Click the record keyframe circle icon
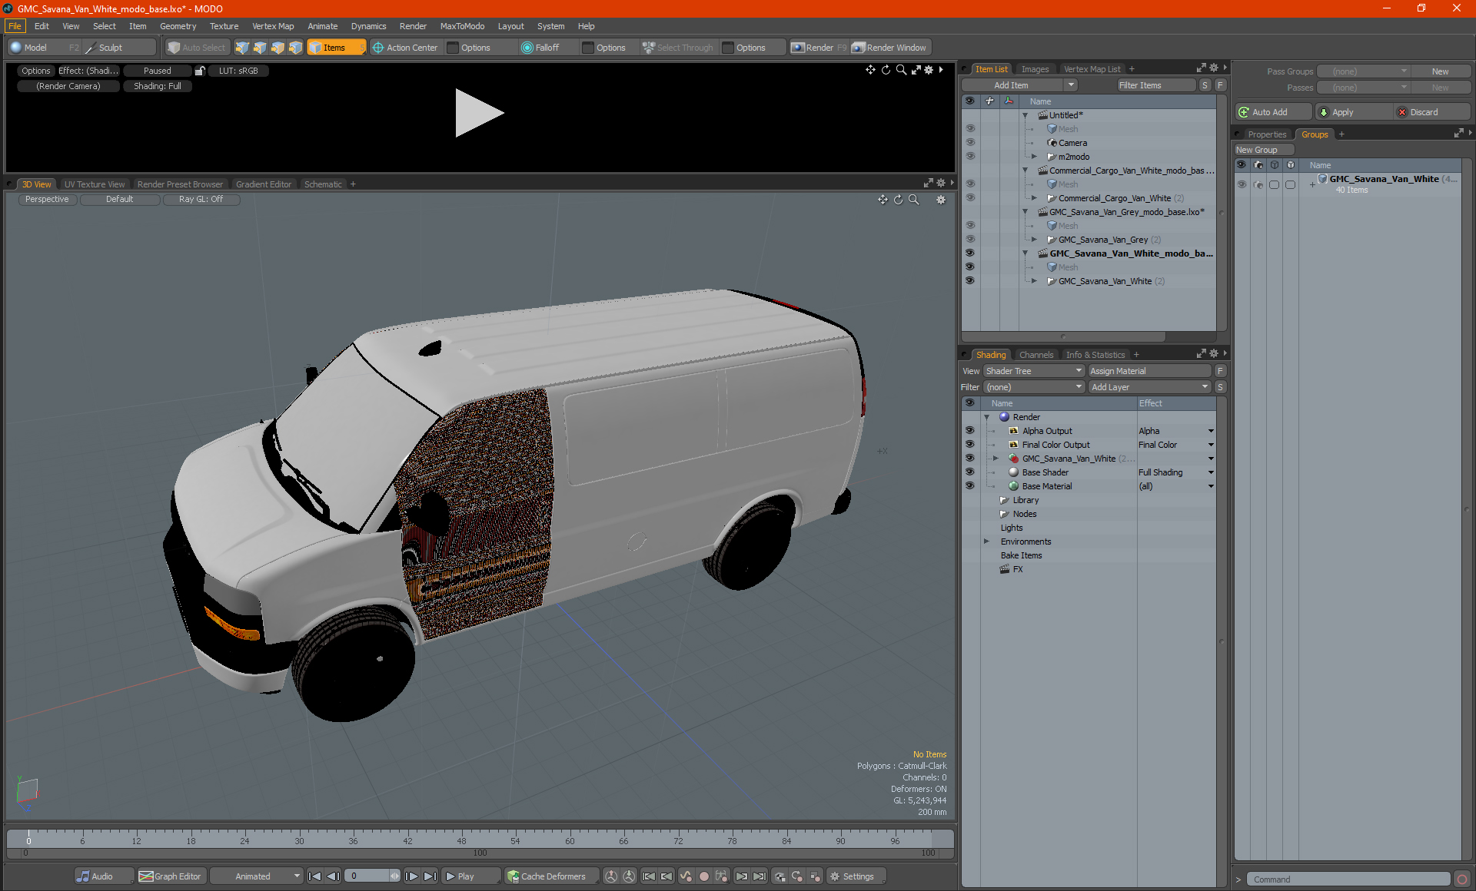Viewport: 1476px width, 891px height. pyautogui.click(x=704, y=876)
